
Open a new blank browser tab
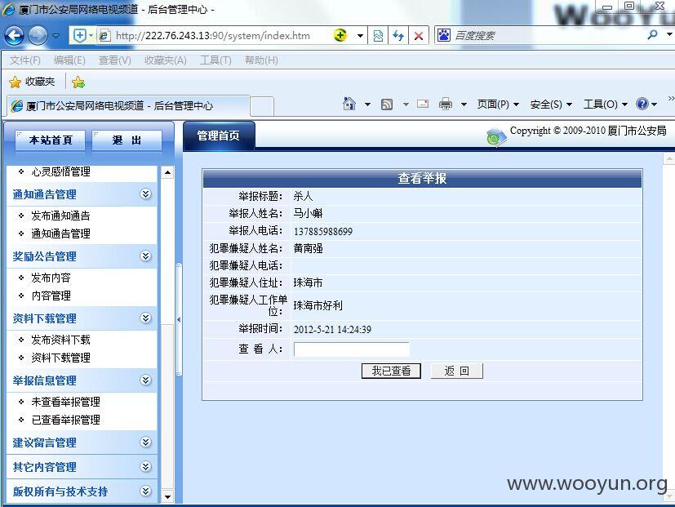tap(262, 106)
